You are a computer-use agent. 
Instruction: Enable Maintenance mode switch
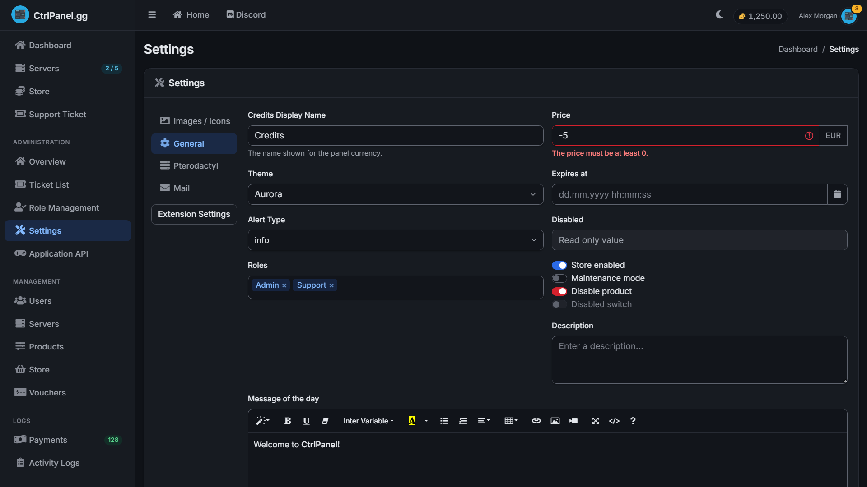point(559,278)
